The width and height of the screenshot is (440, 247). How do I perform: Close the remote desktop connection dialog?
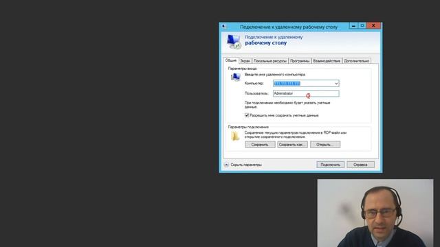click(373, 26)
